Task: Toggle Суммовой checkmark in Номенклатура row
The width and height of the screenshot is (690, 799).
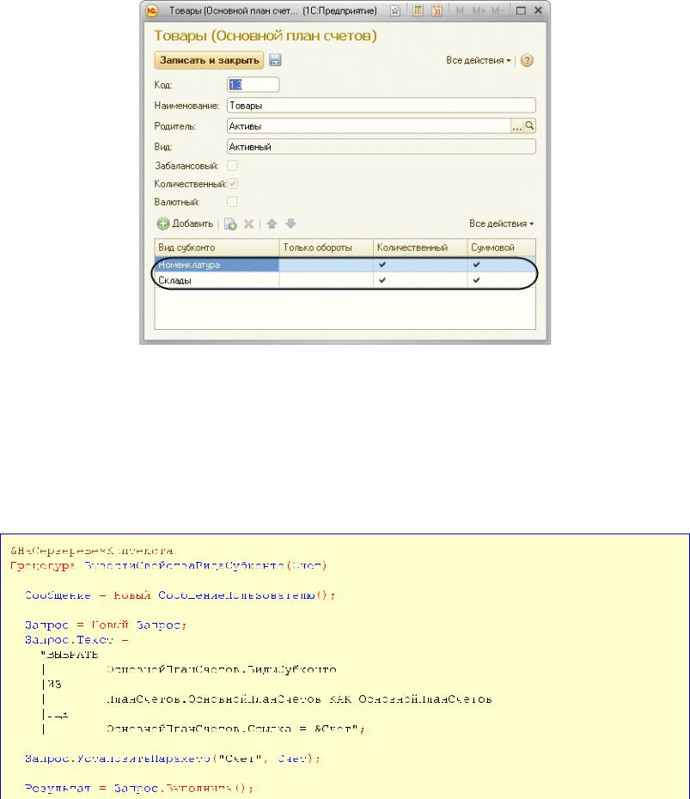Action: pos(477,265)
